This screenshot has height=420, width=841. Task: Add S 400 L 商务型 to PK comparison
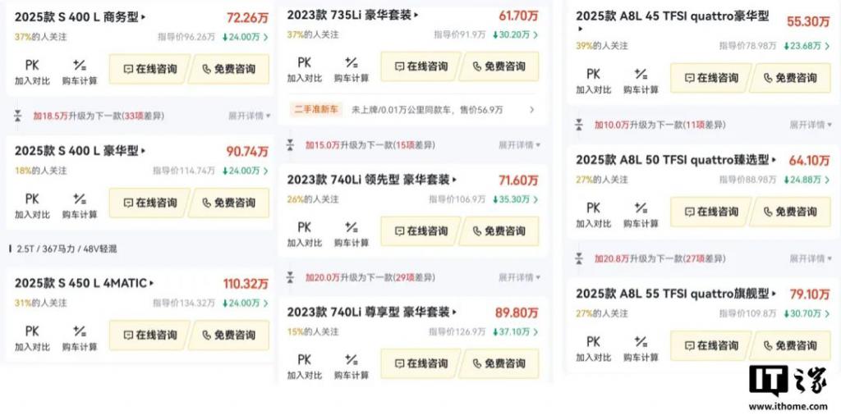(32, 72)
